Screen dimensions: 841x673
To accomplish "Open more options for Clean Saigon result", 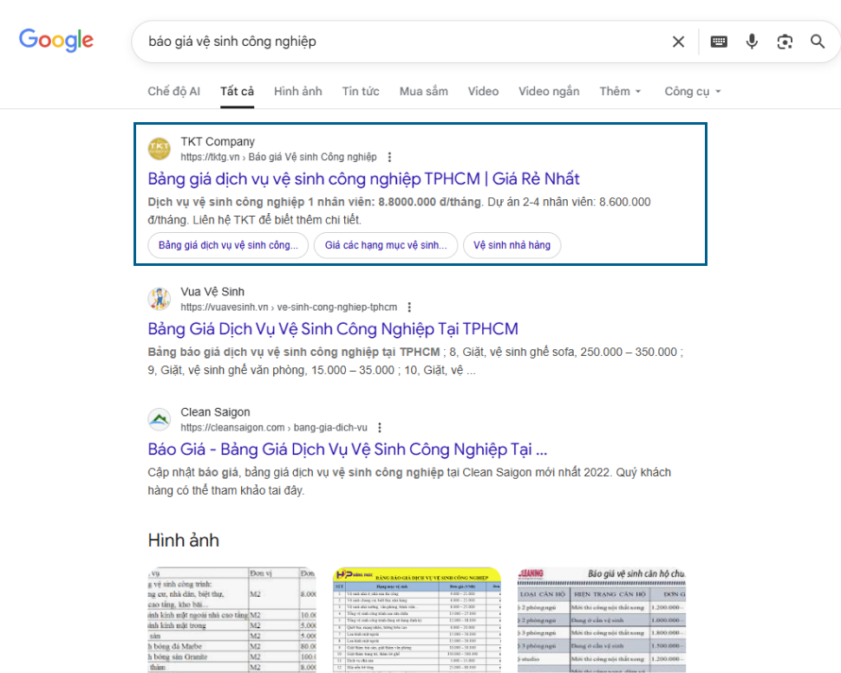I will point(380,428).
